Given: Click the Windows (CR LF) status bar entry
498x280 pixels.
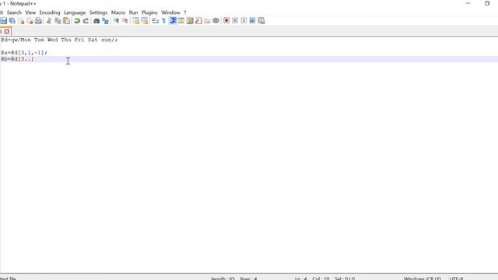Looking at the screenshot, I should (423, 278).
